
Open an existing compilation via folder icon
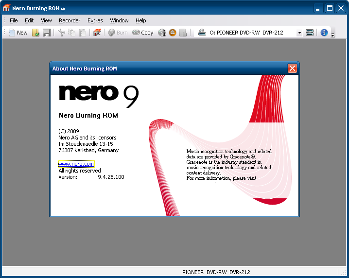tap(35, 33)
